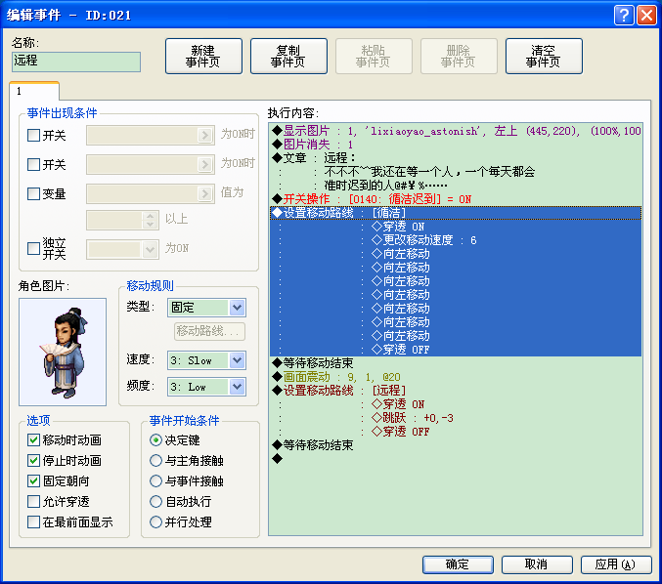Select the 决定键 trigger radio button

coord(155,440)
